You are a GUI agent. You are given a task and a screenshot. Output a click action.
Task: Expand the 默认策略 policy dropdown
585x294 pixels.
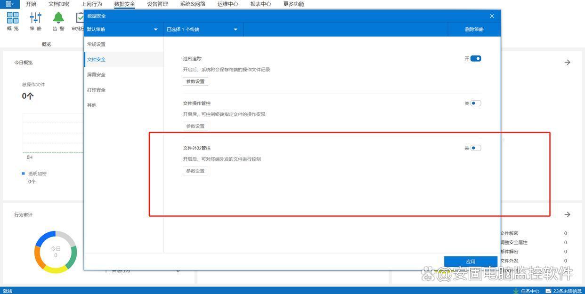pyautogui.click(x=123, y=29)
